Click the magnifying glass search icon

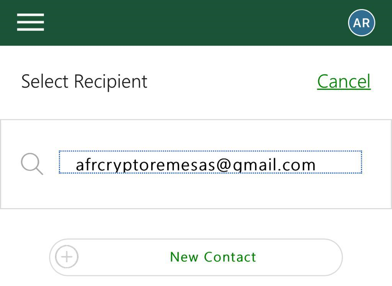32,164
